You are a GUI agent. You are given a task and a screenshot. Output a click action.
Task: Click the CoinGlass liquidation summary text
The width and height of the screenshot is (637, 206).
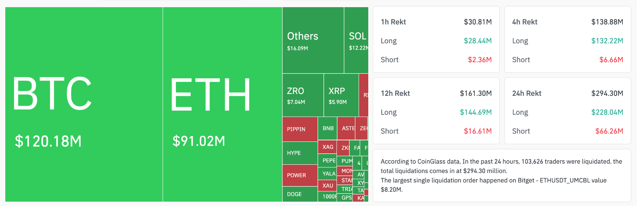coord(501,175)
